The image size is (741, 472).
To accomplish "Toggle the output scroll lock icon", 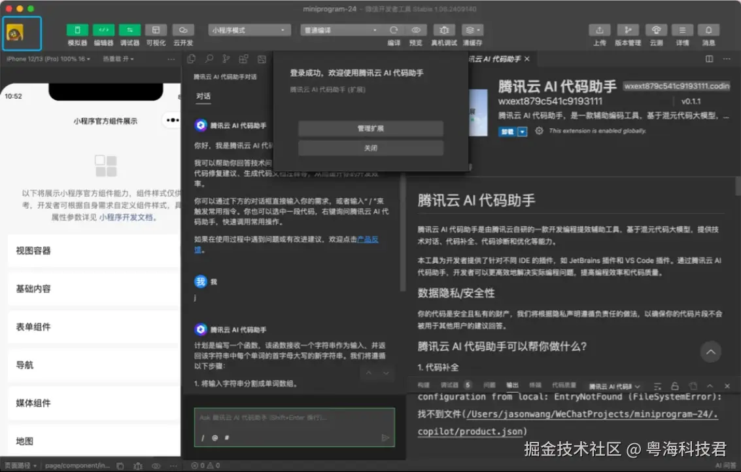I will [x=675, y=386].
